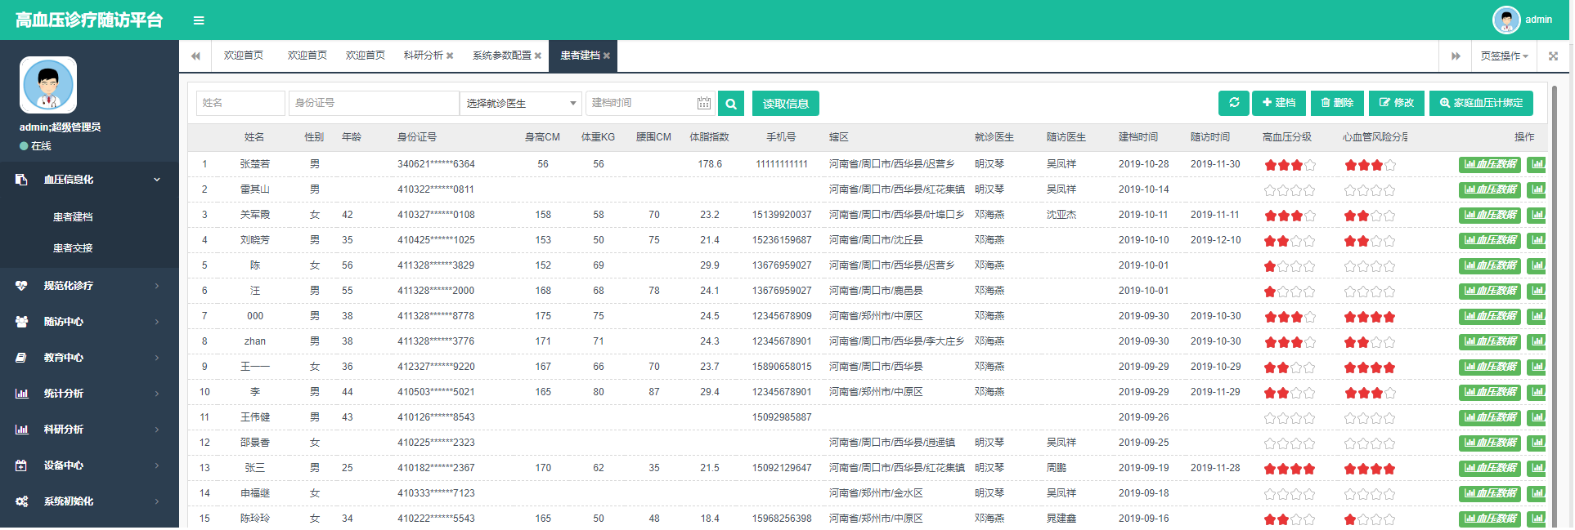
Task: Click the hamburger menu toggle in header
Action: click(199, 20)
